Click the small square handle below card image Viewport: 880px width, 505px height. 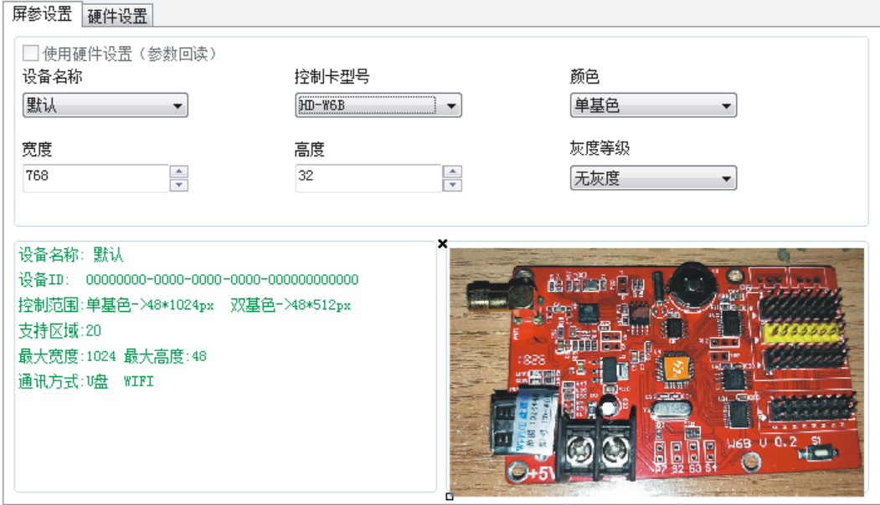(x=450, y=497)
